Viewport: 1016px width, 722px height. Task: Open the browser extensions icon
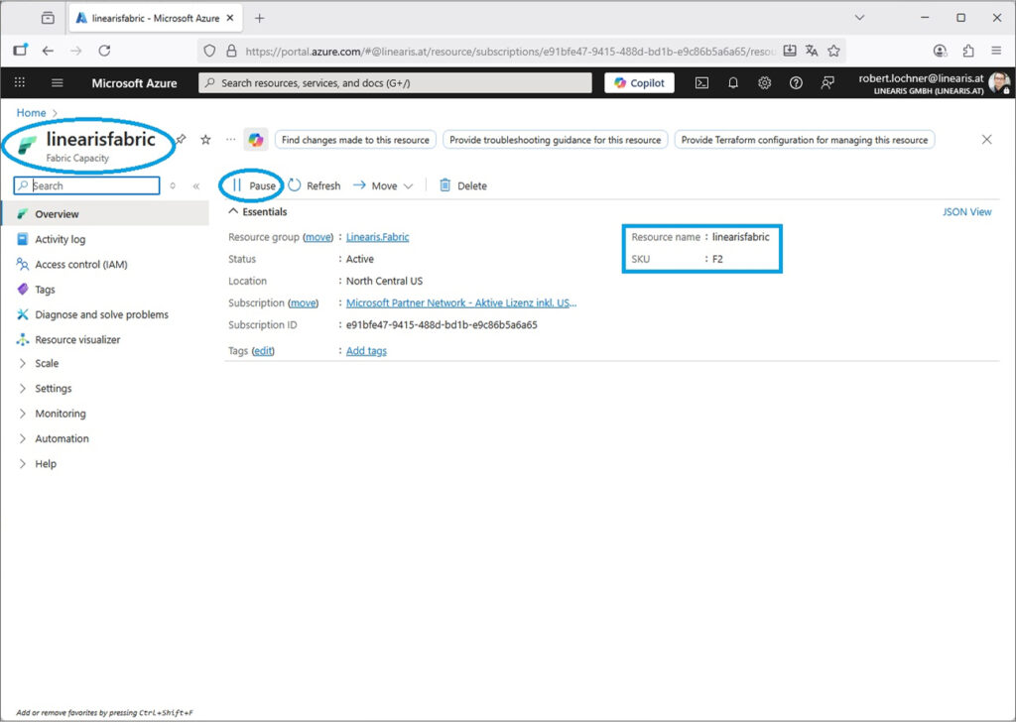[968, 51]
